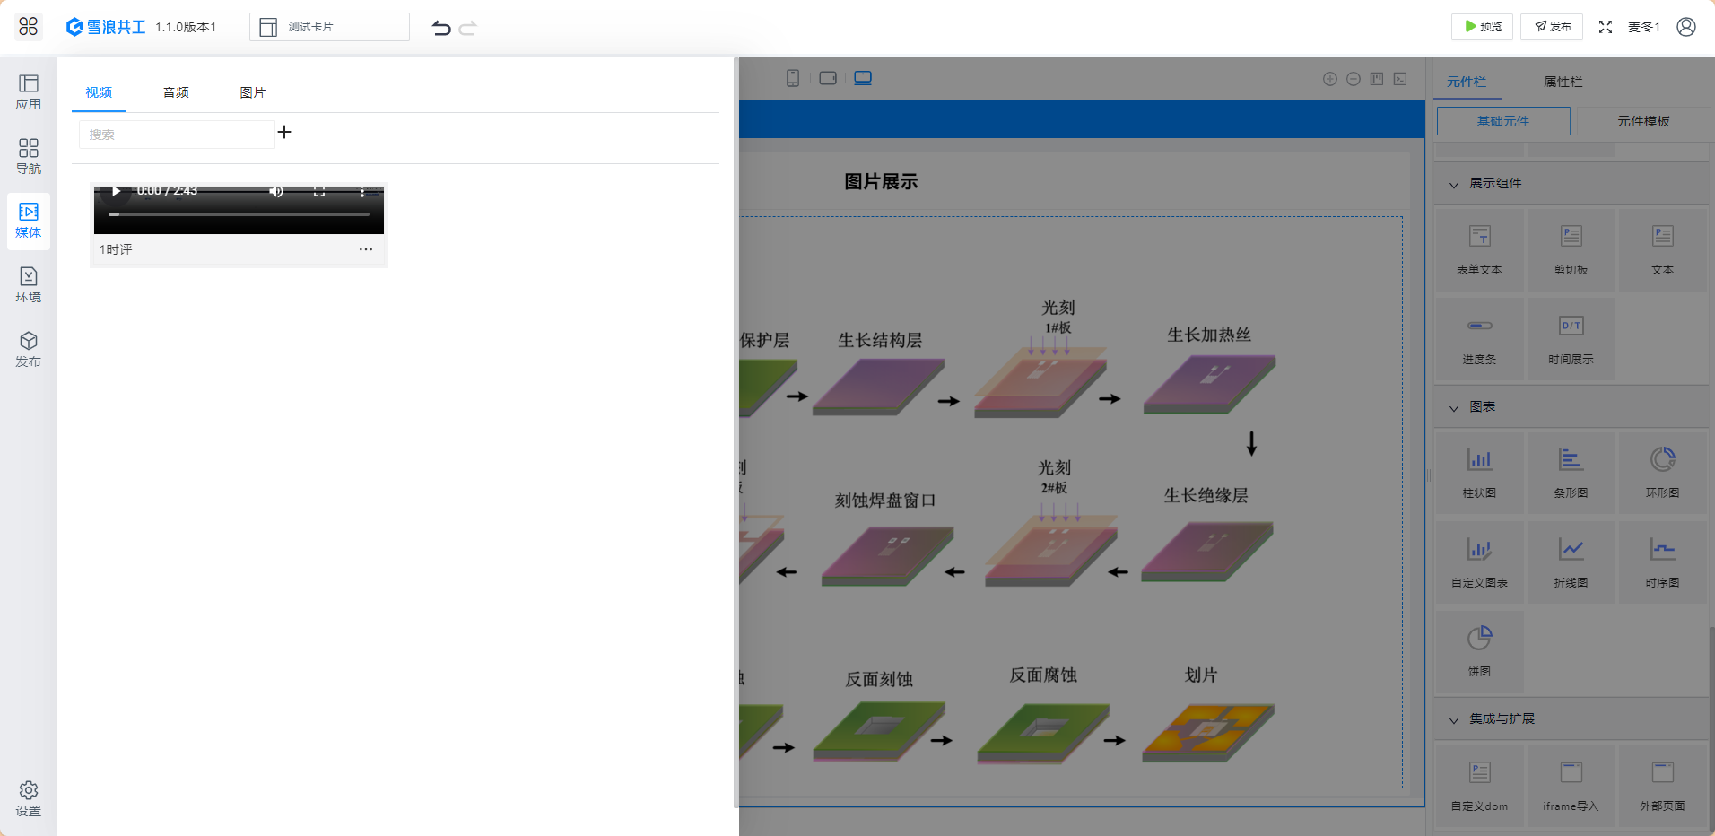Click the 预览 button
1715x836 pixels.
(x=1482, y=27)
